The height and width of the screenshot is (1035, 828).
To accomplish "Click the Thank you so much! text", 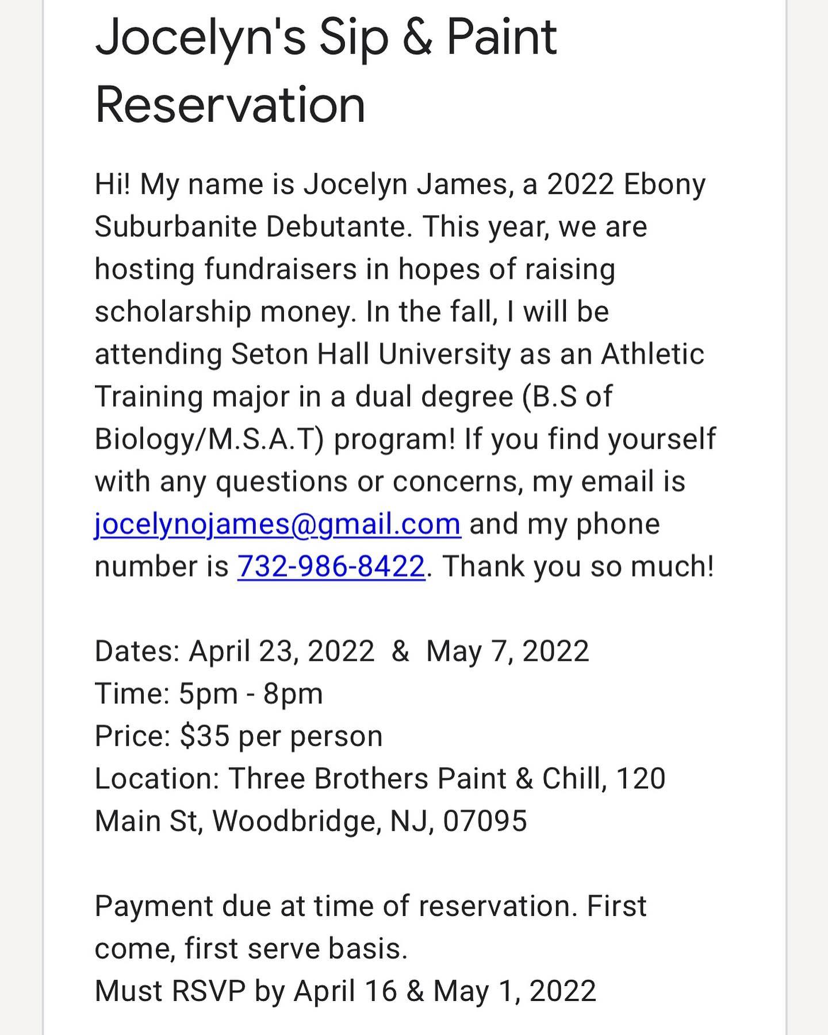I will (578, 566).
